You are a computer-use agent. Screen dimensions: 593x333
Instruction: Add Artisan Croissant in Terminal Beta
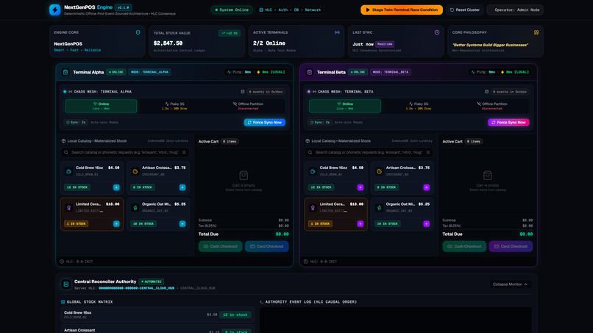pos(426,187)
